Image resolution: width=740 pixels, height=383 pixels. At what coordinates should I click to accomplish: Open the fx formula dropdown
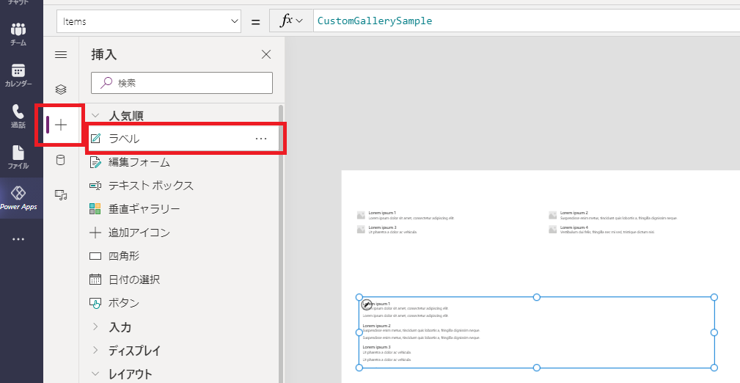click(291, 21)
